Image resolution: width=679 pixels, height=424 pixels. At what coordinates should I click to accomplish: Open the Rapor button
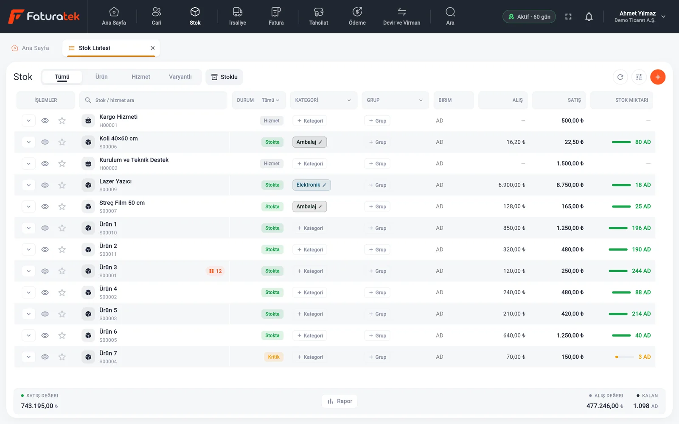[339, 401]
